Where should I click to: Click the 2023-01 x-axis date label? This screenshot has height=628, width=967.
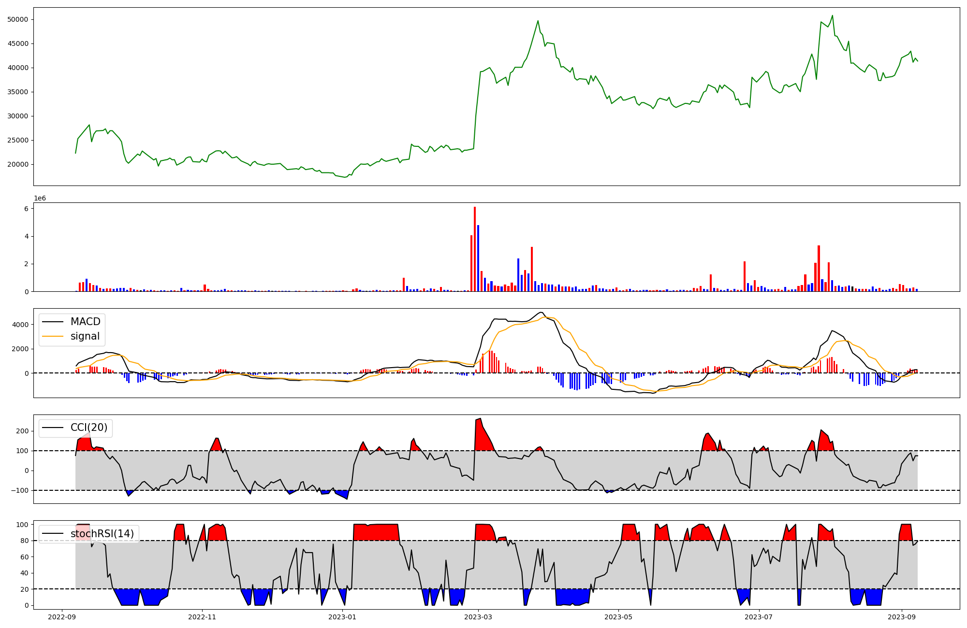(x=342, y=617)
